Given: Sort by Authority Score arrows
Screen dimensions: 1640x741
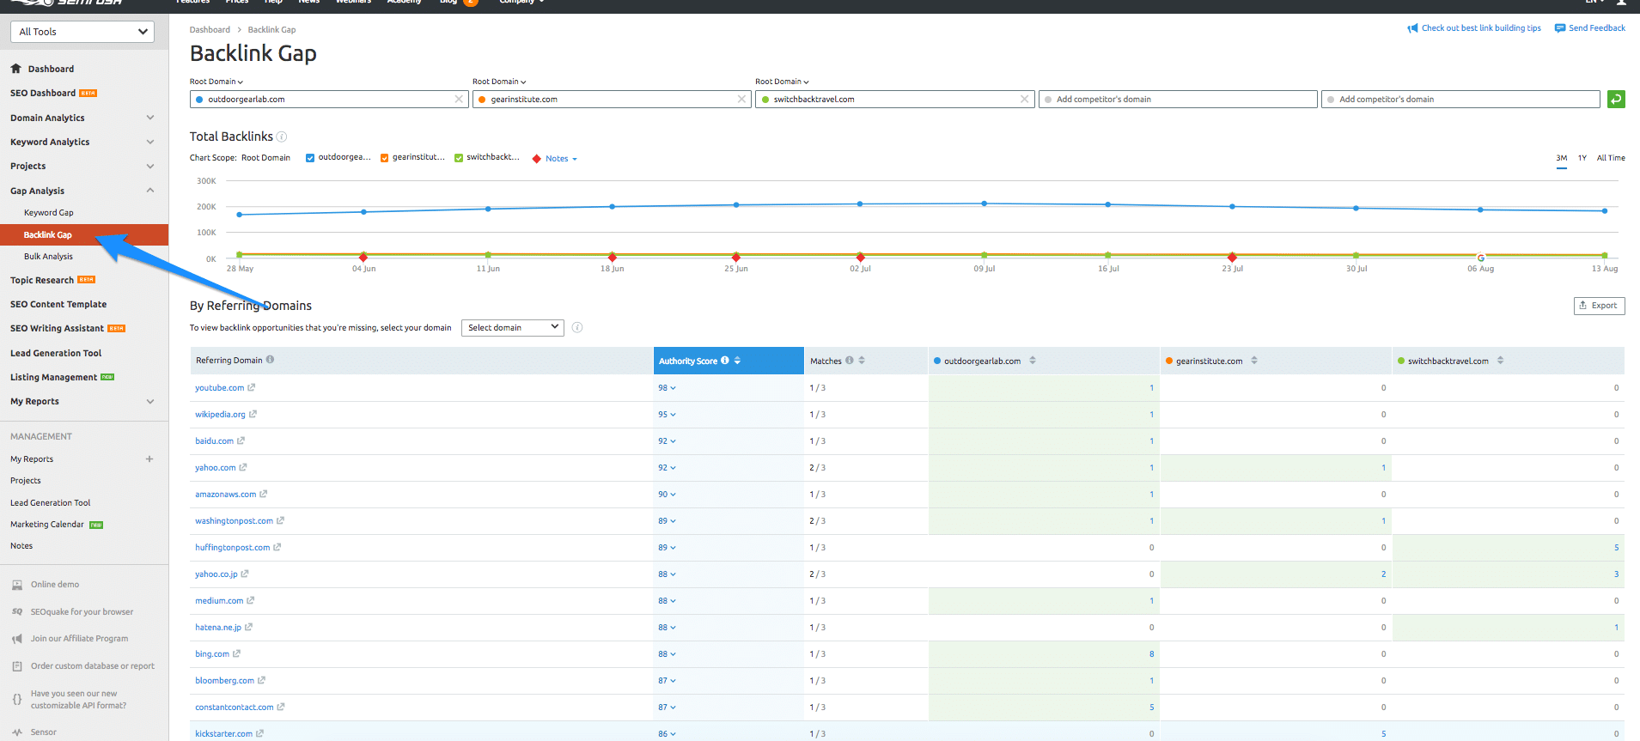Looking at the screenshot, I should [x=737, y=361].
